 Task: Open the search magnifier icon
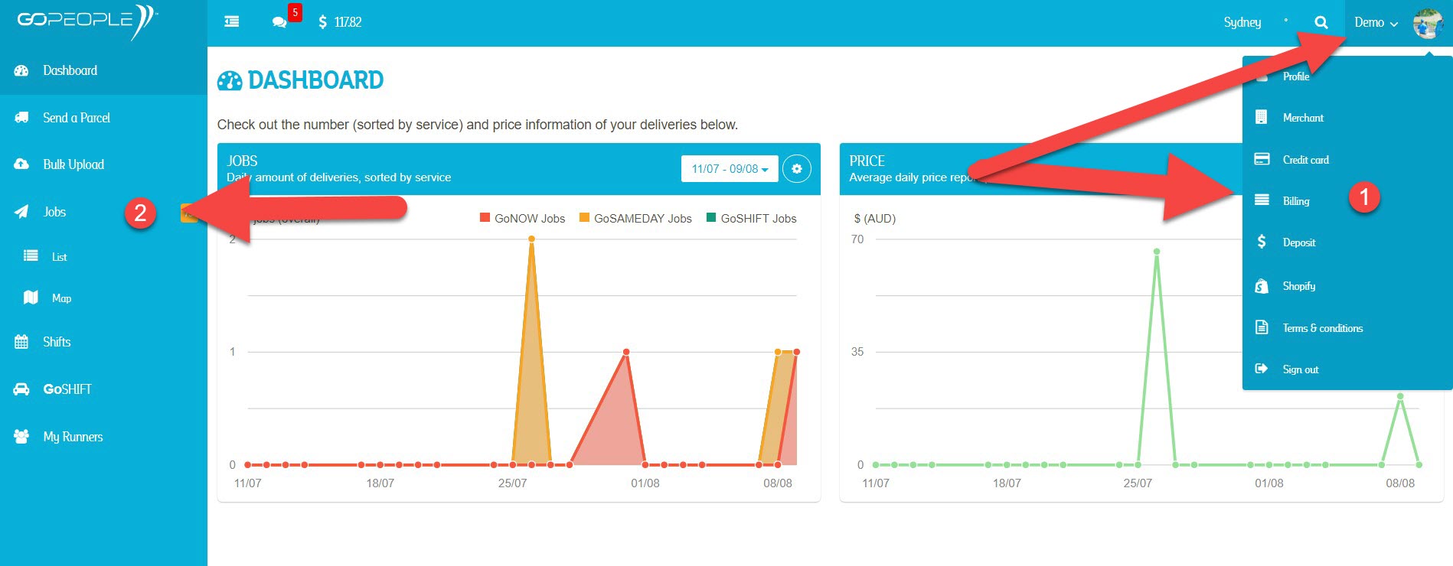[x=1321, y=22]
